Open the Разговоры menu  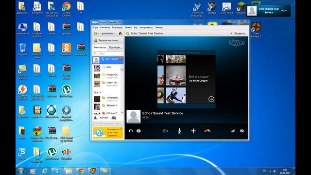click(117, 27)
